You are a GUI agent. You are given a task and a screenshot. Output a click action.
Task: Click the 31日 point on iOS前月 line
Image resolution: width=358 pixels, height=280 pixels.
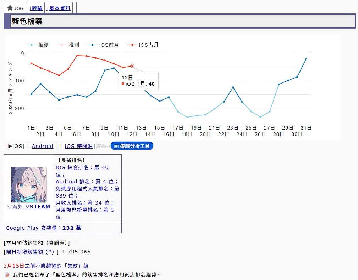(x=306, y=58)
